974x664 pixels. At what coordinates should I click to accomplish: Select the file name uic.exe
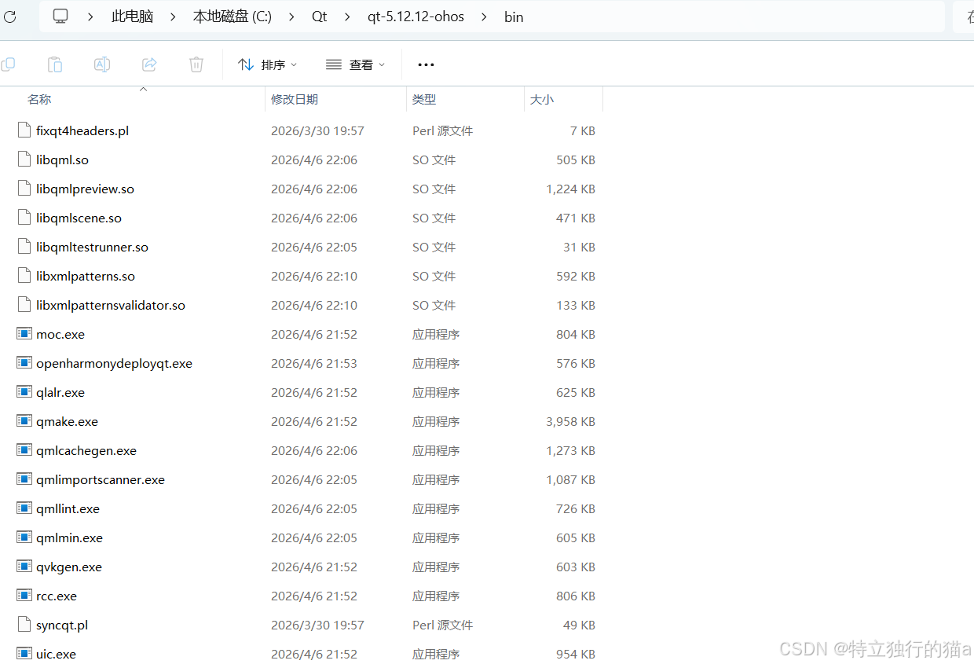pos(56,654)
